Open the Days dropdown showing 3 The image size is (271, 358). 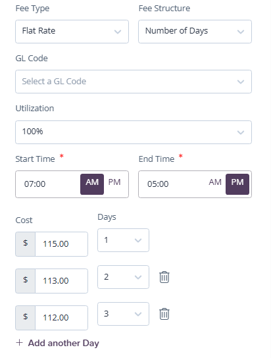click(x=123, y=314)
